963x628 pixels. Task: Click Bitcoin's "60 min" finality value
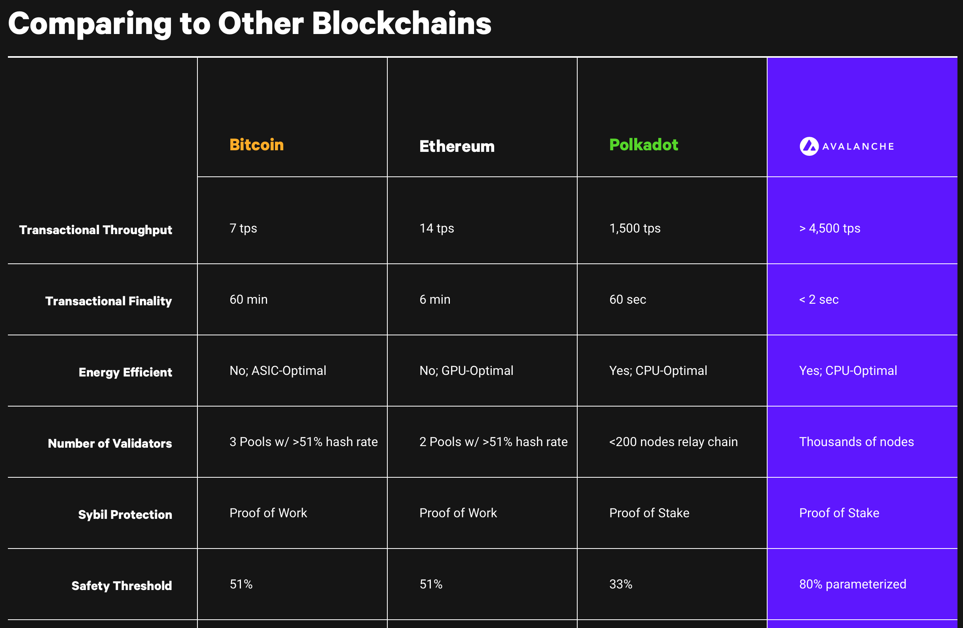pos(248,300)
